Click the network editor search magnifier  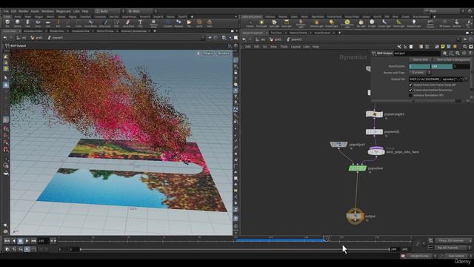pos(465,47)
